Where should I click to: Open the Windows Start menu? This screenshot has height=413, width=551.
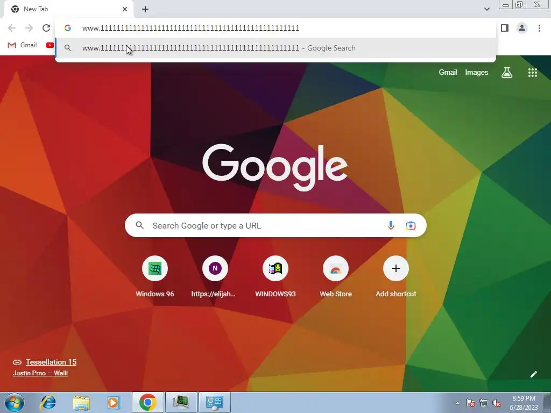[15, 402]
